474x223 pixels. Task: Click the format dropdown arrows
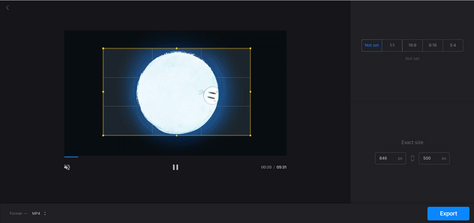(x=45, y=214)
